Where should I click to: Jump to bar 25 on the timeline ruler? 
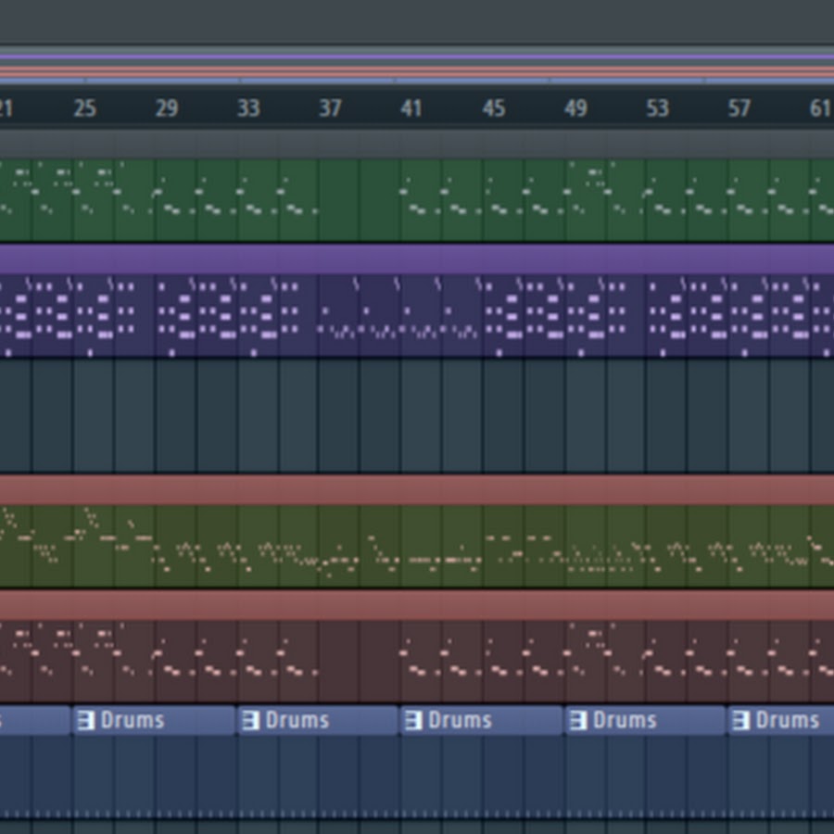click(85, 108)
